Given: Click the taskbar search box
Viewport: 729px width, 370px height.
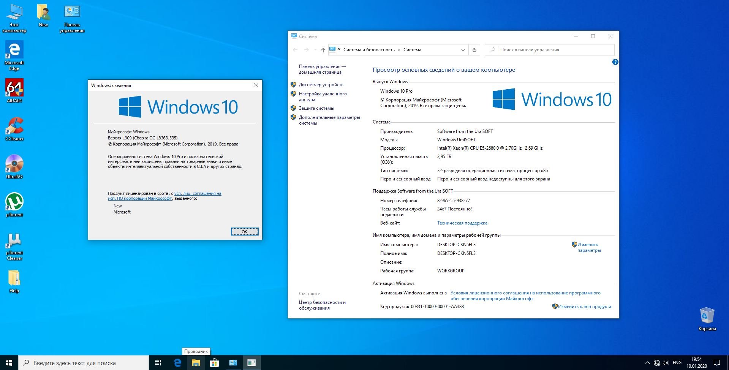Looking at the screenshot, I should tap(84, 363).
